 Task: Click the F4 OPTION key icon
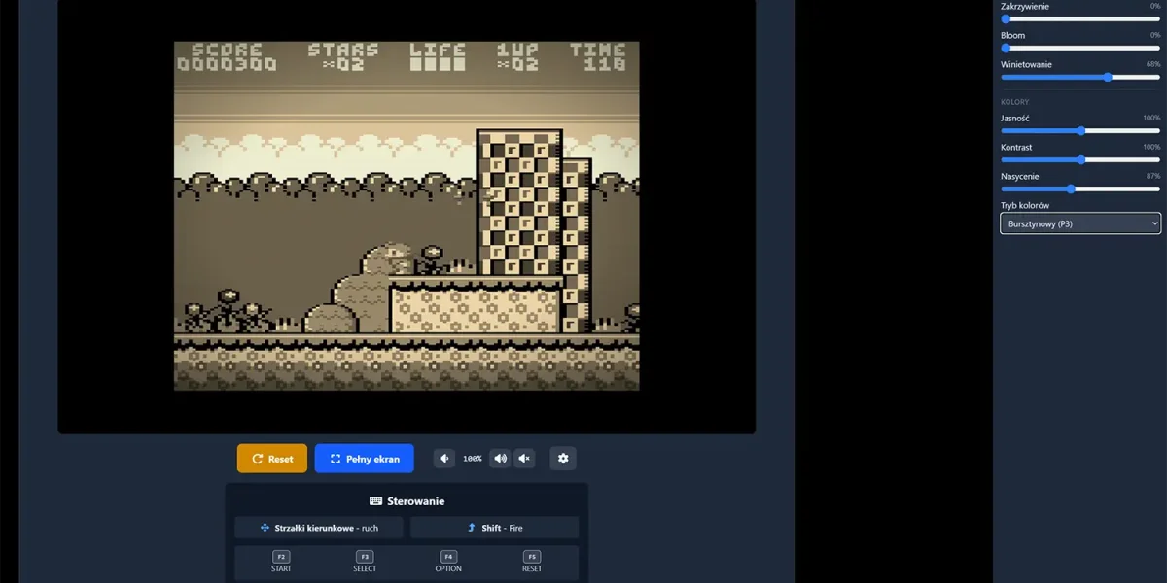pyautogui.click(x=448, y=557)
